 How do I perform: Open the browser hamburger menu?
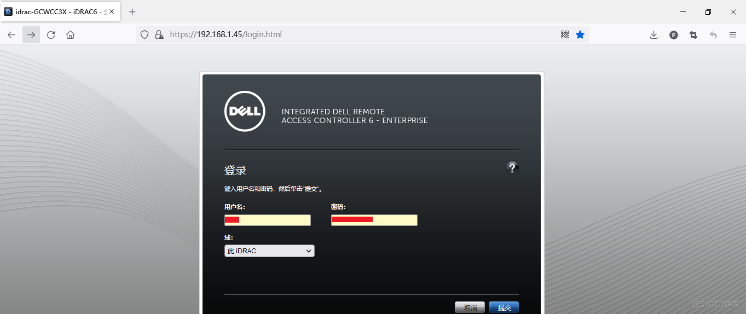[x=733, y=34]
